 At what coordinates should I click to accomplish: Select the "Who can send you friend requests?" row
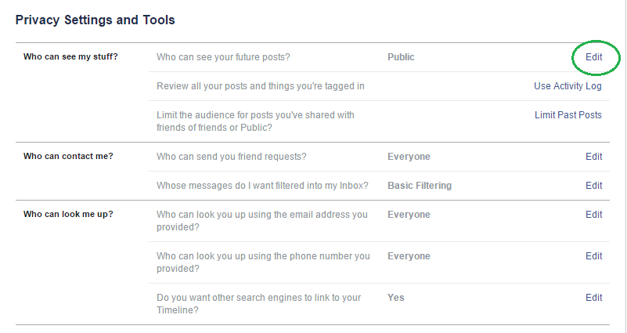(x=232, y=157)
